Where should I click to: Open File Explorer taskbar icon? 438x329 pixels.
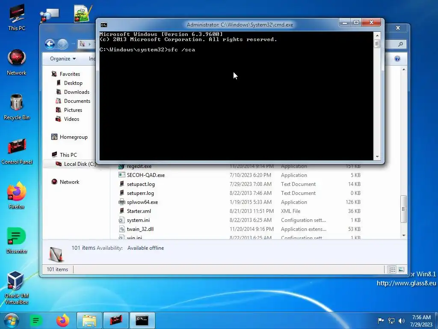89,320
